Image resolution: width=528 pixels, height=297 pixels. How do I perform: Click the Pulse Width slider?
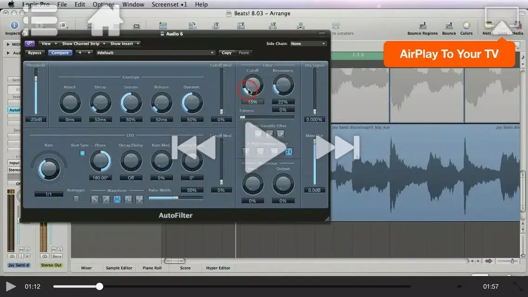pos(175,198)
